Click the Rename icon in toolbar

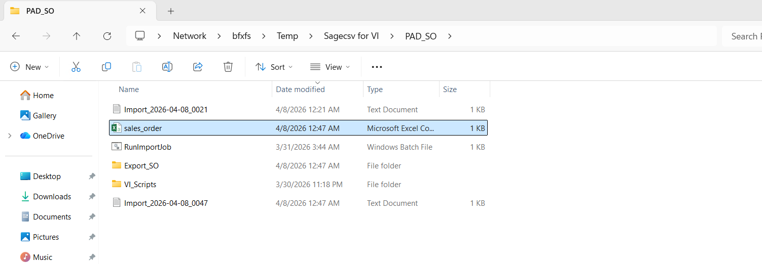[167, 67]
